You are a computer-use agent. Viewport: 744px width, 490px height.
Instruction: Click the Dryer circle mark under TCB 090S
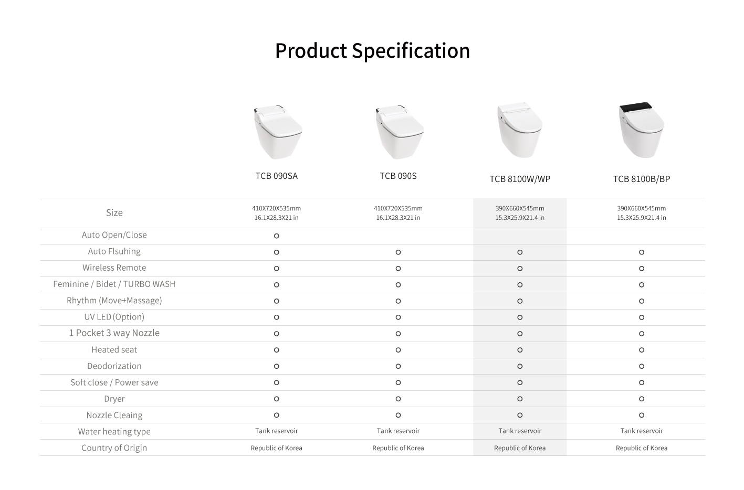click(x=398, y=399)
